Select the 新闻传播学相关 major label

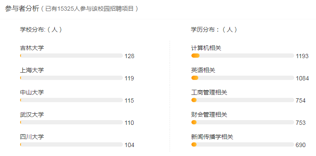212,137
